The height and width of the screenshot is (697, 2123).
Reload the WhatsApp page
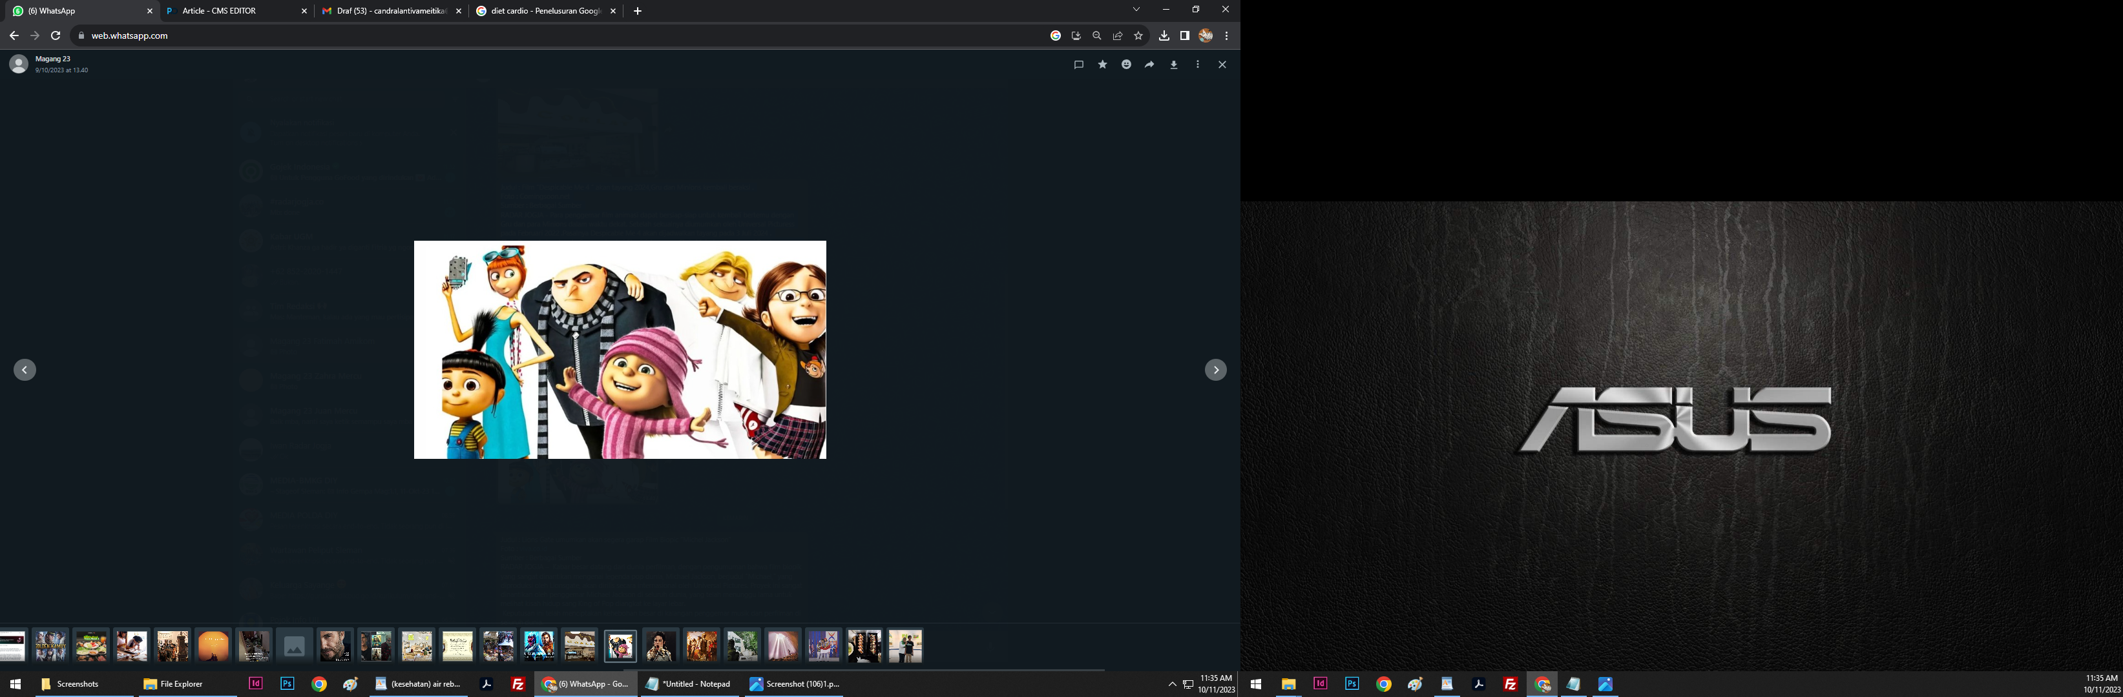[x=55, y=35]
